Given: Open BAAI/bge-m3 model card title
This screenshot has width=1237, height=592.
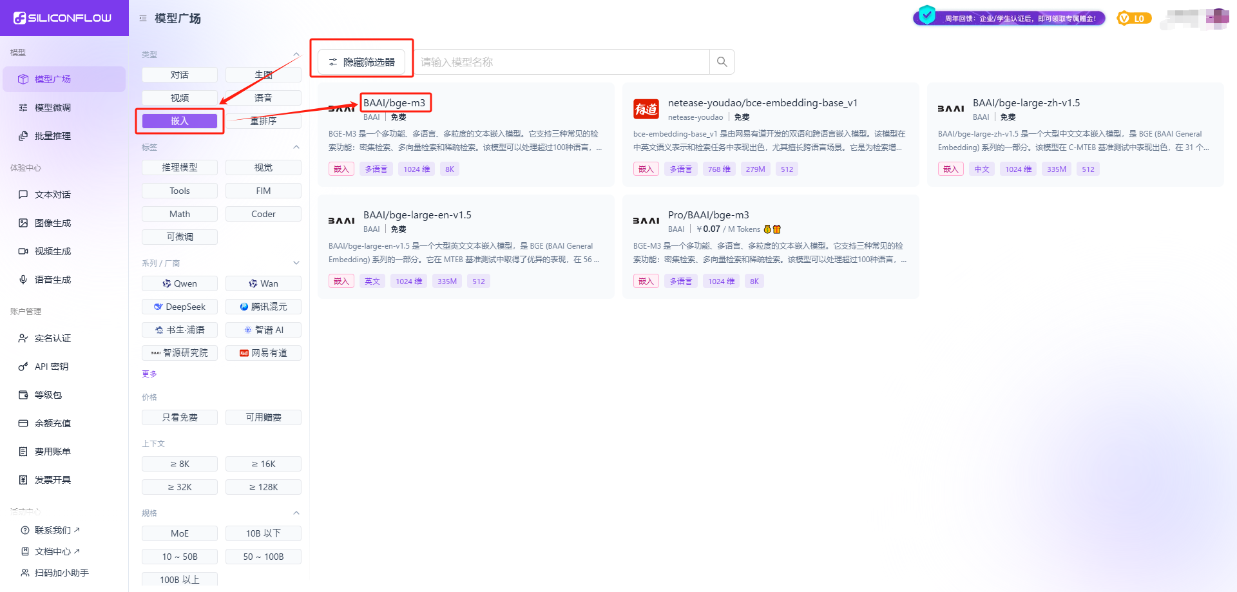Looking at the screenshot, I should 394,103.
